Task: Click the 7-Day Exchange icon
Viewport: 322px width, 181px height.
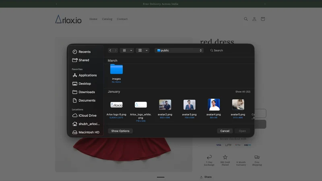Action: [x=209, y=157]
